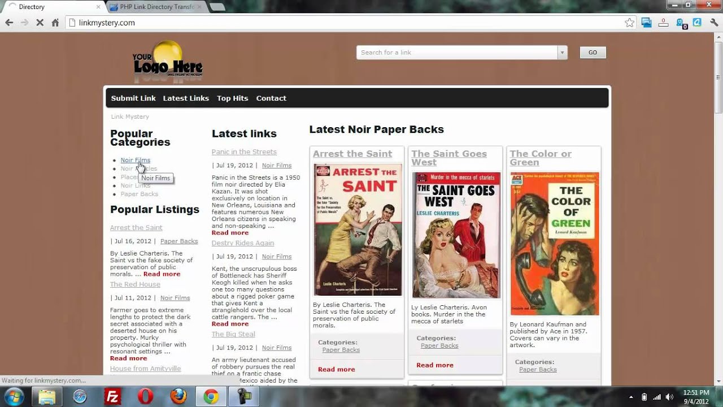This screenshot has width=723, height=407.
Task: Go back with the browser back arrow
Action: pyautogui.click(x=9, y=23)
